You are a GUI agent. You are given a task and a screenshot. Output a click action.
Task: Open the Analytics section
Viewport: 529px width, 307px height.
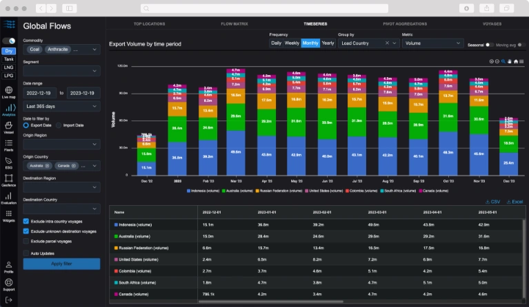click(9, 110)
